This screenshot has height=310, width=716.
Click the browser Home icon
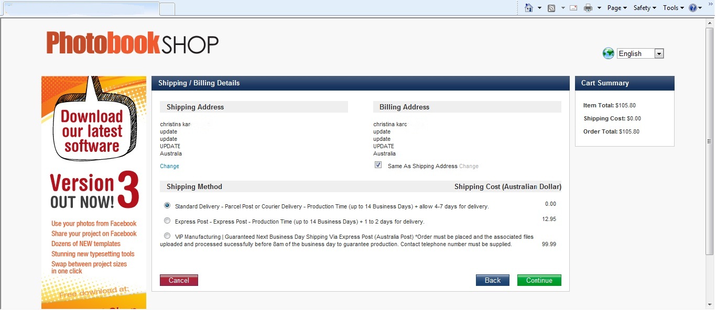tap(529, 8)
